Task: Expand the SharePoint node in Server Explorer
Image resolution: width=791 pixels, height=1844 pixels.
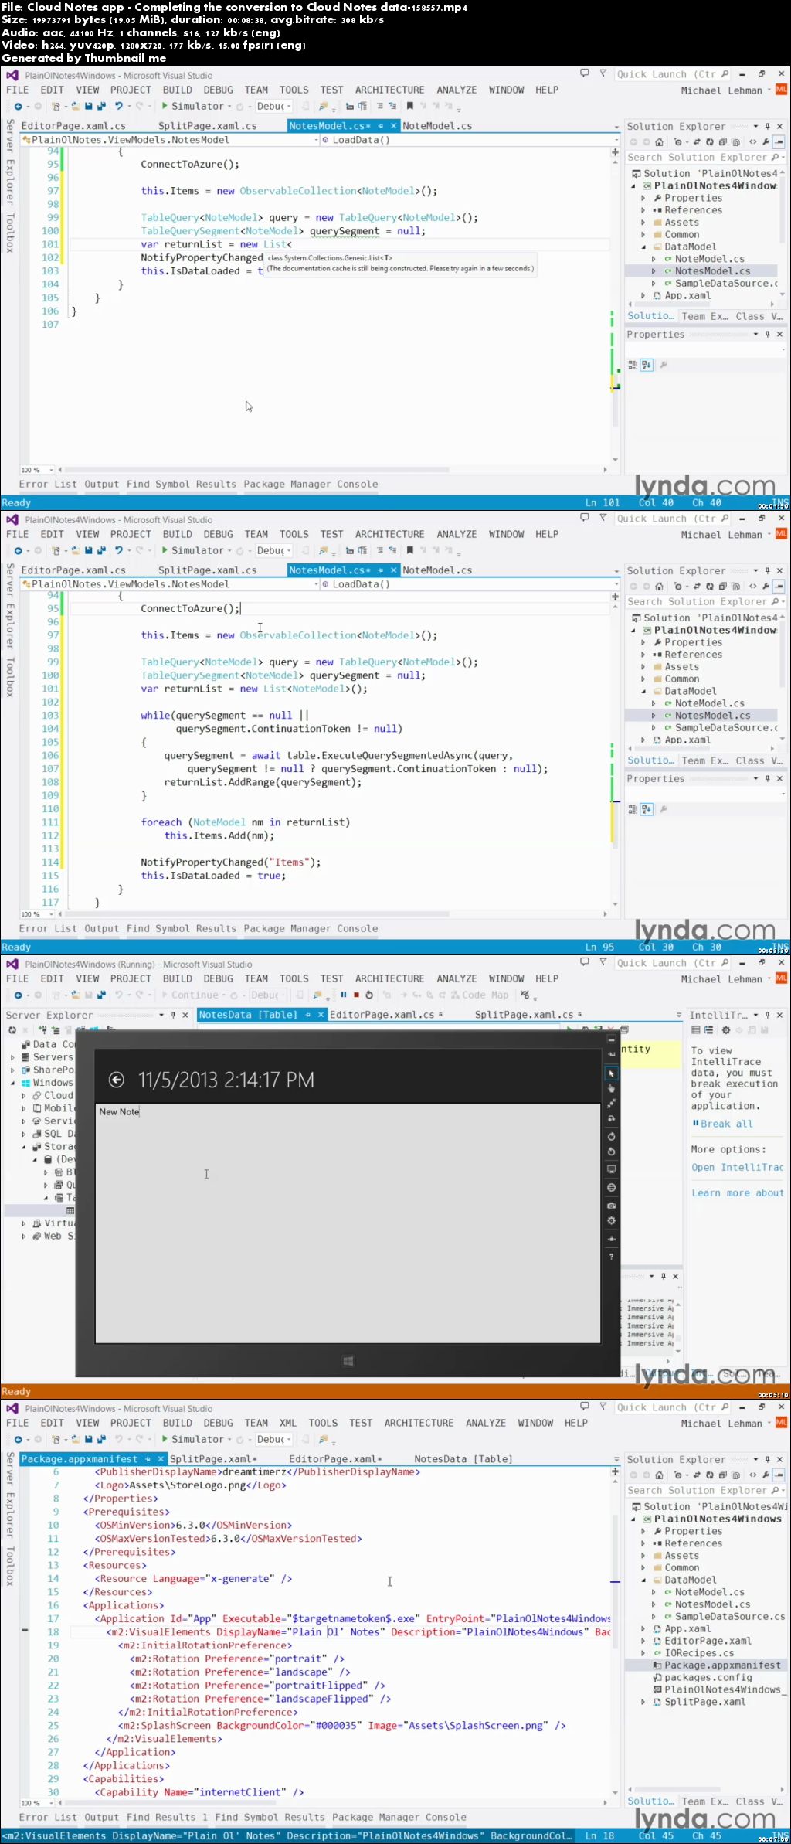Action: (12, 1070)
